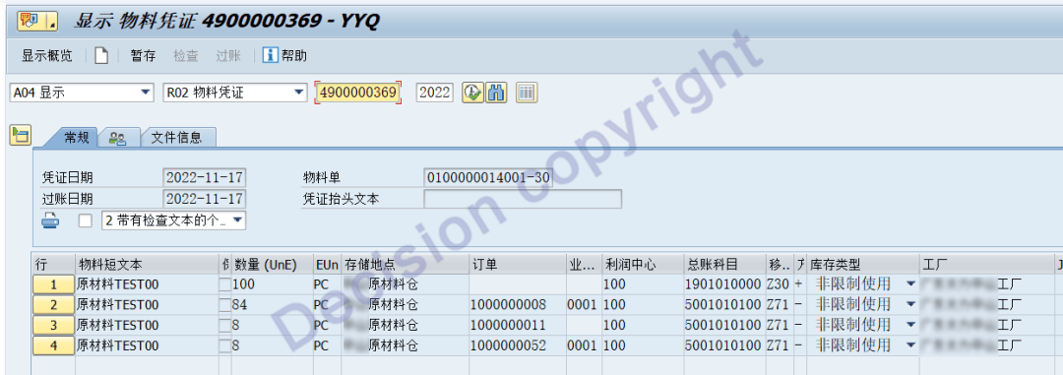The width and height of the screenshot is (1063, 375).
Task: Expand 库存类型 dropdown for order 1000000008
Action: (x=910, y=304)
